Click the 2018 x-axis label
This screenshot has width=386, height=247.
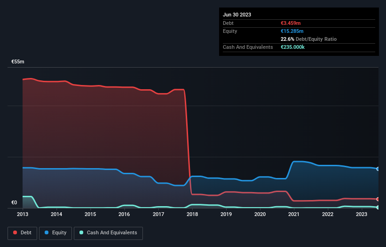click(192, 214)
